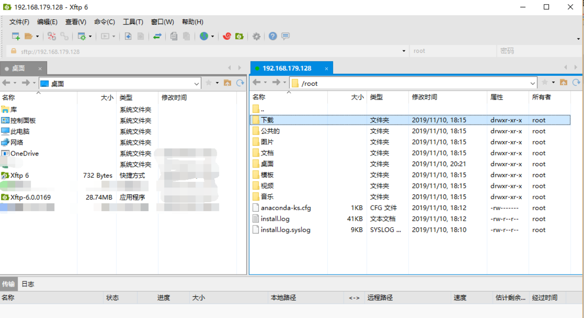Close the 192.168.179.128 session tab
This screenshot has height=318, width=584.
click(327, 69)
